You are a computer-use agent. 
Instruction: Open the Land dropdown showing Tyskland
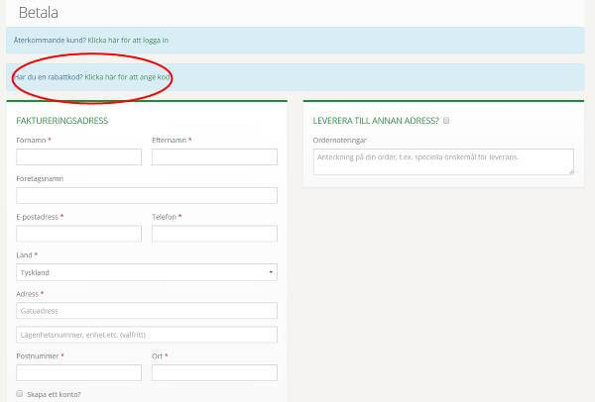(139, 272)
